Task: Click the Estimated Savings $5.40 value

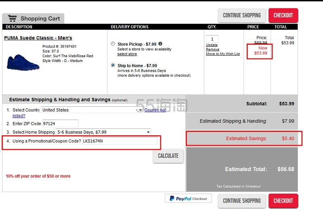Action: coord(288,139)
